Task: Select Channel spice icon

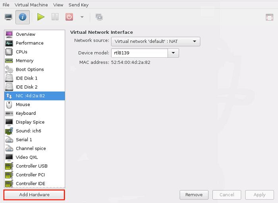Action: tap(9, 149)
